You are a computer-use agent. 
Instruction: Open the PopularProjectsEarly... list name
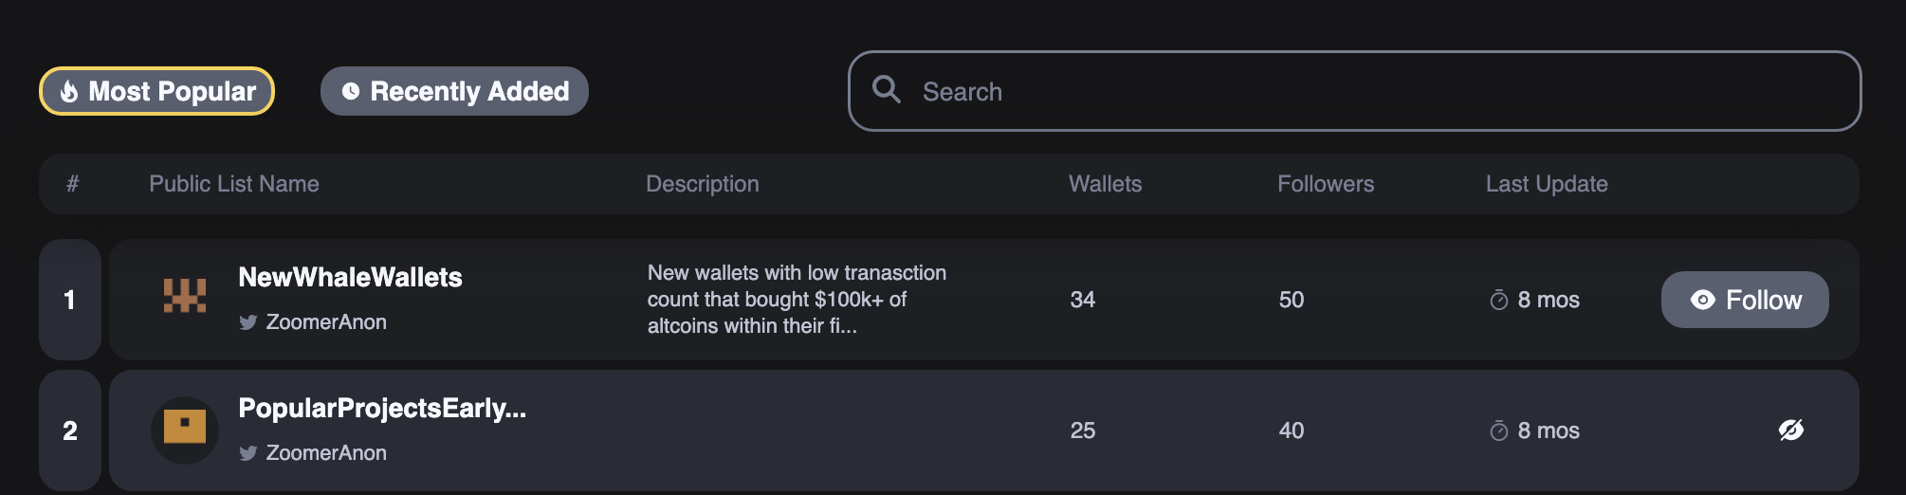click(x=382, y=408)
